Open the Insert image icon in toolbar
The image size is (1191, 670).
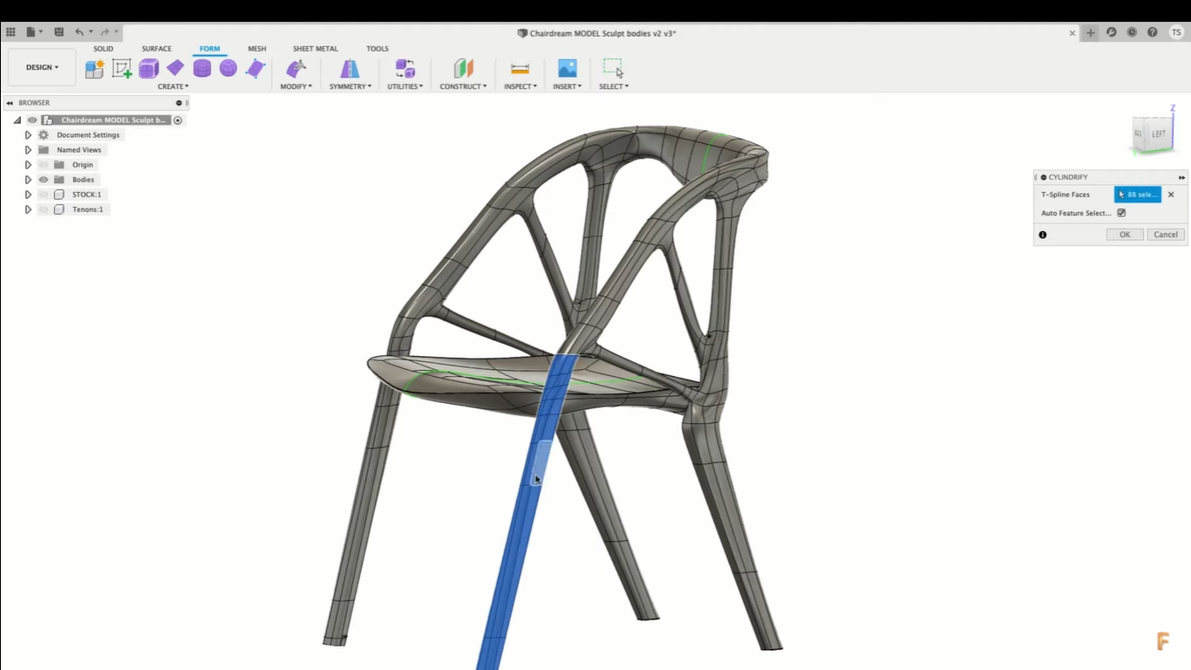[x=568, y=68]
